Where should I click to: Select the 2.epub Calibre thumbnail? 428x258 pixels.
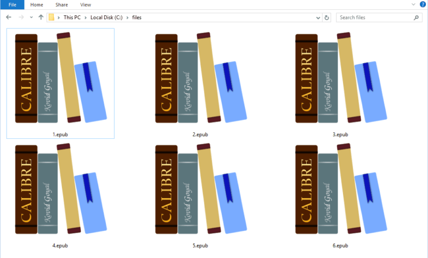201,78
